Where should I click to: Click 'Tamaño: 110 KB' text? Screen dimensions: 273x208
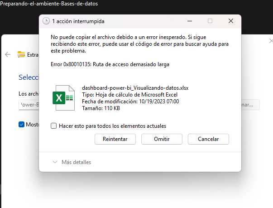101,108
